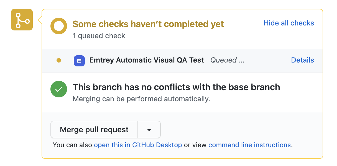Click the speech-bubble pointer beside merge icon
This screenshot has height=166, width=337.
tap(40, 20)
